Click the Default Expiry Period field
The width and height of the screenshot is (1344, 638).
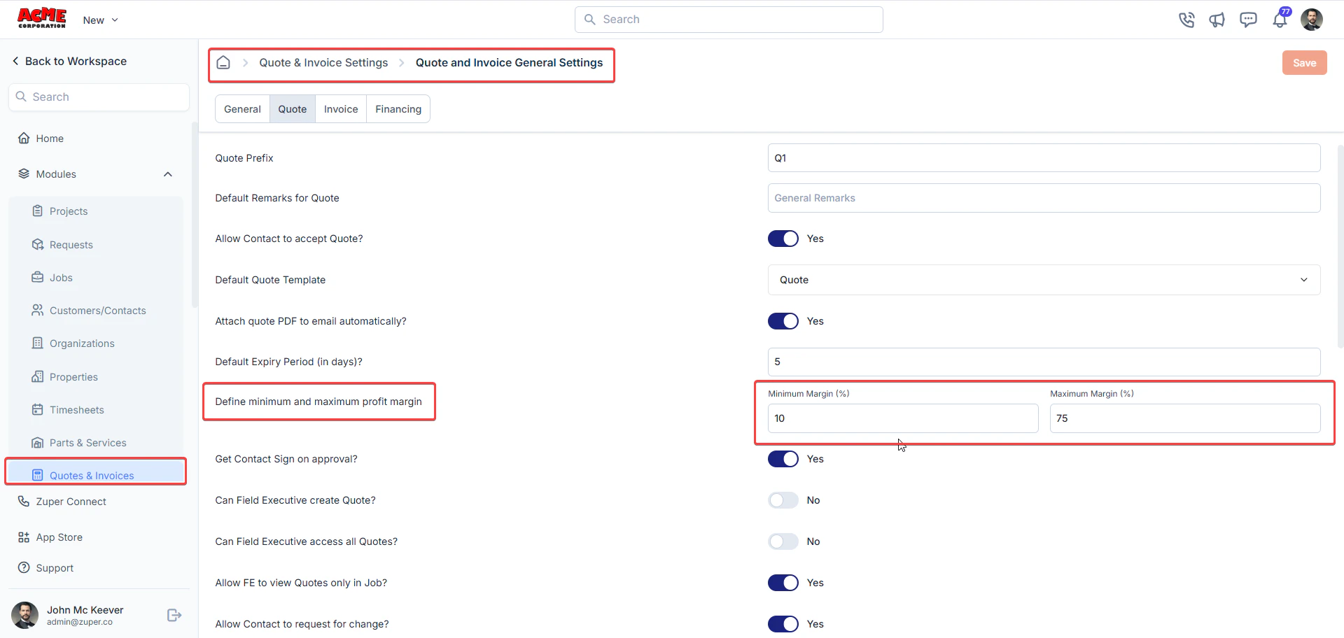1044,362
